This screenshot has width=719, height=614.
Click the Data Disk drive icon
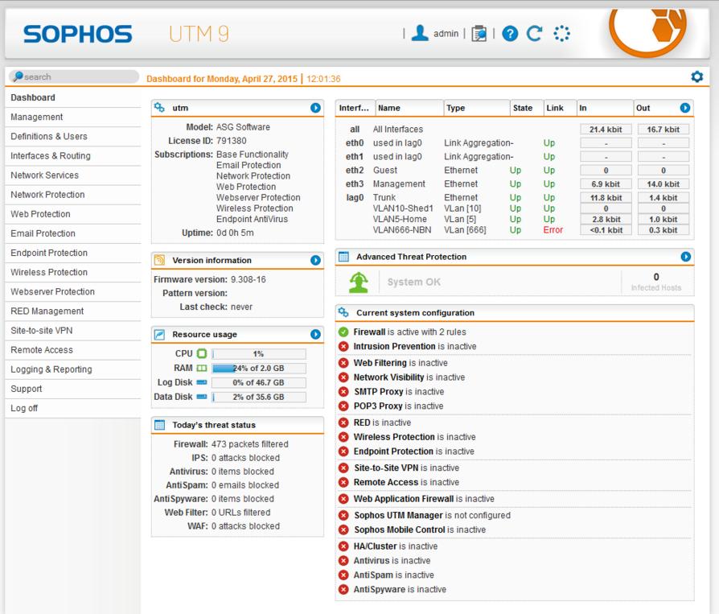click(202, 397)
